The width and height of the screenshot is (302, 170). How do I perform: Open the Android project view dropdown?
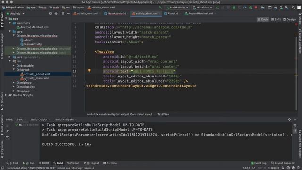[16, 14]
